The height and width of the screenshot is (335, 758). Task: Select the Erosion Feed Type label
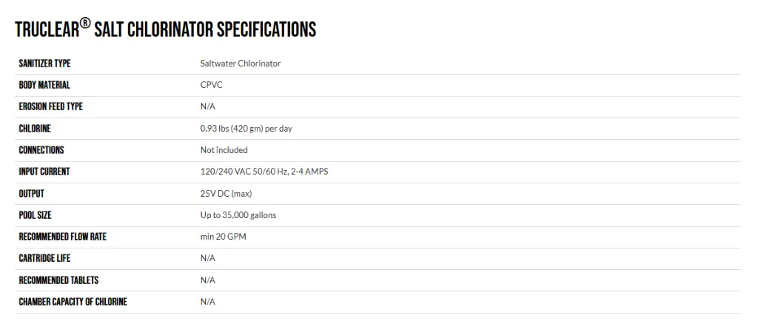[51, 106]
